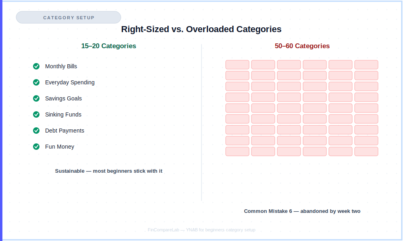The height and width of the screenshot is (241, 403).
Task: Click the '50–60 Categories' heading
Action: (x=302, y=46)
